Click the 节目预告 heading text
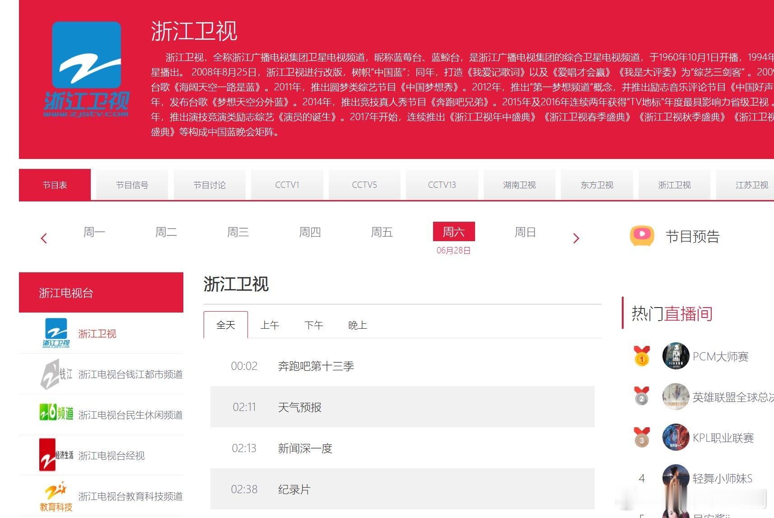Image resolution: width=774 pixels, height=518 pixels. point(692,236)
